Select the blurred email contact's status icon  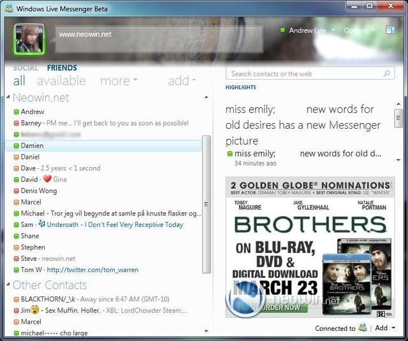point(16,134)
